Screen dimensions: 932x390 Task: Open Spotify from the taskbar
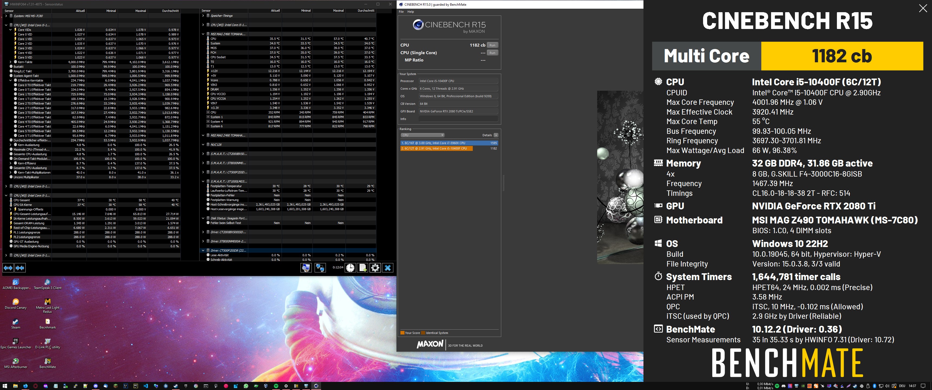tap(276, 386)
